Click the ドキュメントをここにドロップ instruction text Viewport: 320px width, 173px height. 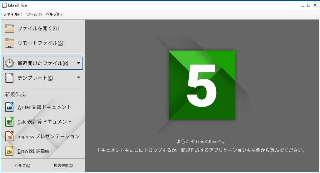point(201,150)
